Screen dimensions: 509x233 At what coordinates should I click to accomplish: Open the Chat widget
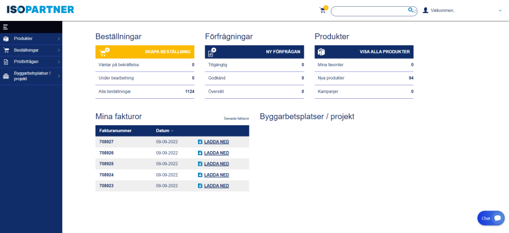pyautogui.click(x=490, y=218)
